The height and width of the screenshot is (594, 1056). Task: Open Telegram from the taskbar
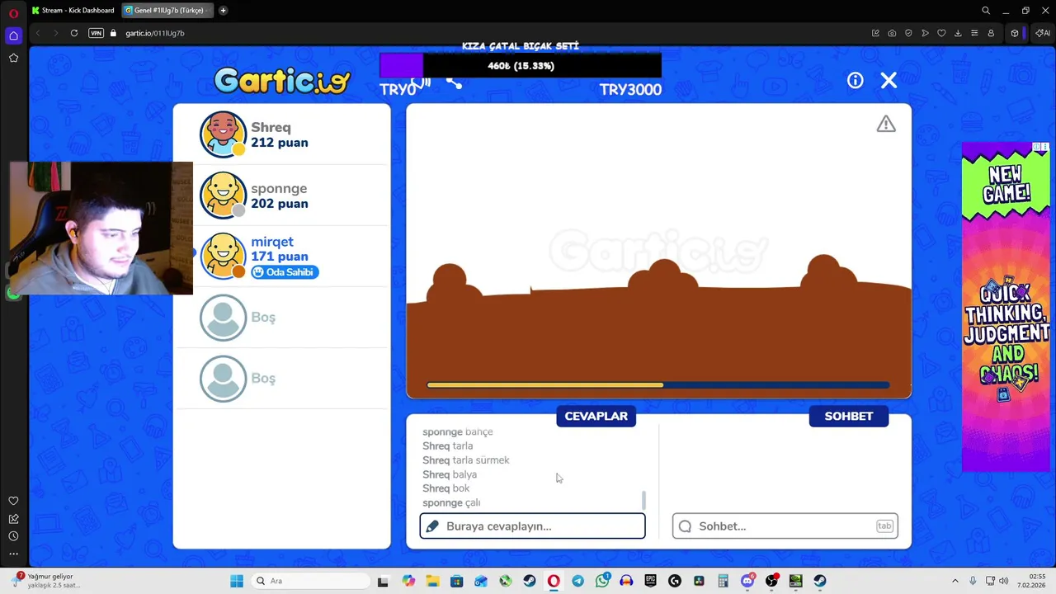point(577,581)
